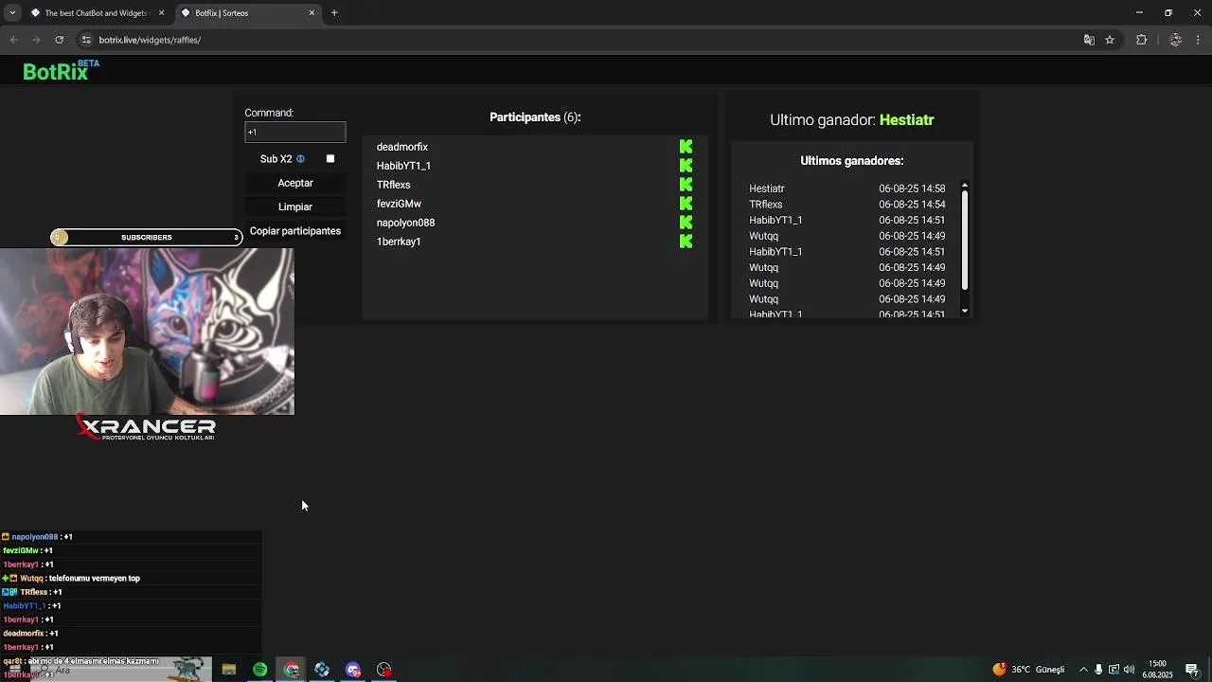Select participant name napolyon088

coord(405,223)
